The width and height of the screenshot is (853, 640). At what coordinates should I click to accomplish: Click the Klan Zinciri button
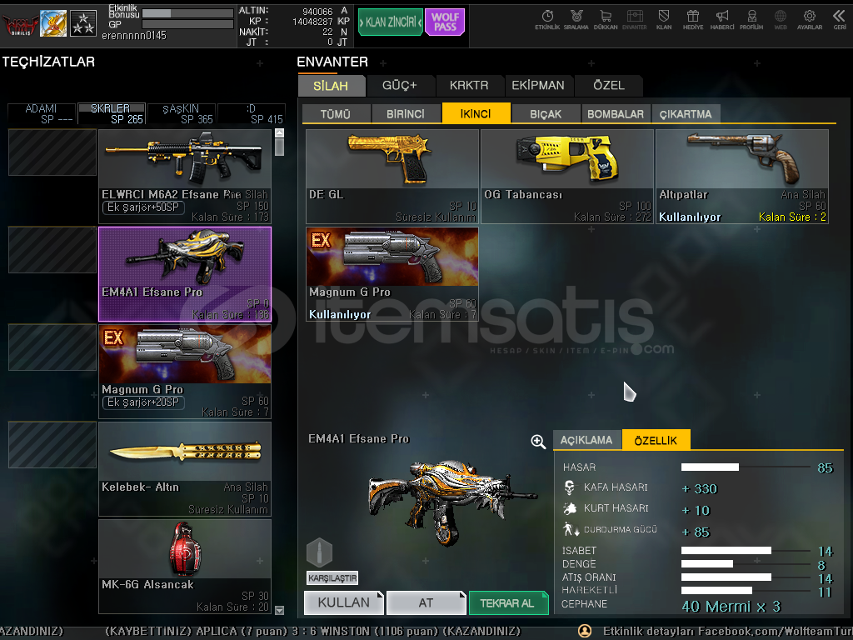pos(391,22)
